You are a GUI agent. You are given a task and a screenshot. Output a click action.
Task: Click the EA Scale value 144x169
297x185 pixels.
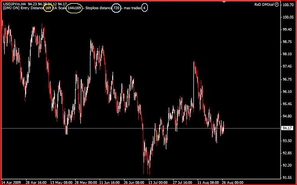[x=74, y=8]
